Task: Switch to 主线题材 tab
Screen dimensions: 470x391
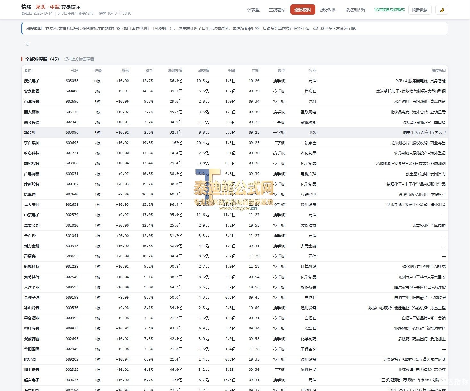Action: coord(277,10)
